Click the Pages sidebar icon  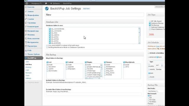(26, 23)
